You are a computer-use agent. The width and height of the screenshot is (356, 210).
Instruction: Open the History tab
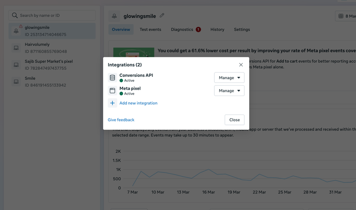(217, 29)
